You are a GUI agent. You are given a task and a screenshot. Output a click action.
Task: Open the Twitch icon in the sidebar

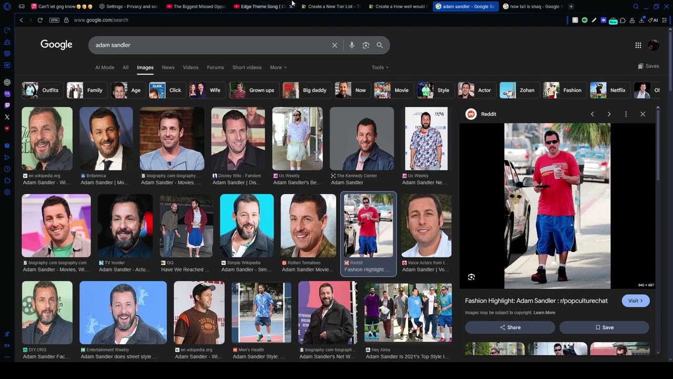coord(7,105)
